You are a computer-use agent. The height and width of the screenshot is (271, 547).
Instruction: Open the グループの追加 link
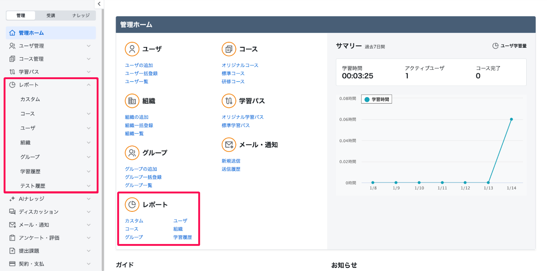coord(141,169)
